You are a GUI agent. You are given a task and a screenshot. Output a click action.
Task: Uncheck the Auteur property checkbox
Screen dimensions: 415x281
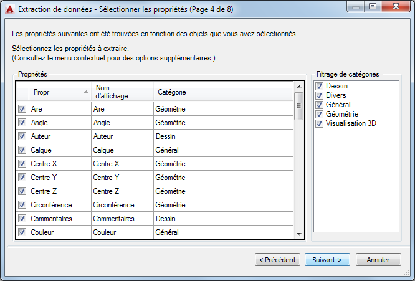click(x=22, y=136)
